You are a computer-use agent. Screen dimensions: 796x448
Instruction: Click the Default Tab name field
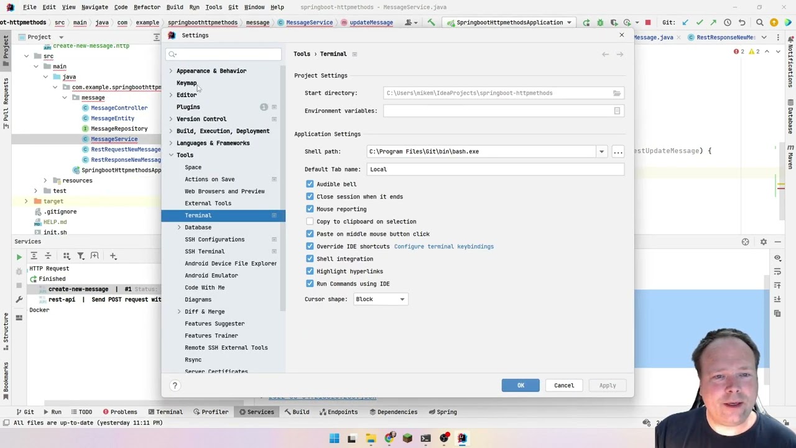[496, 169]
